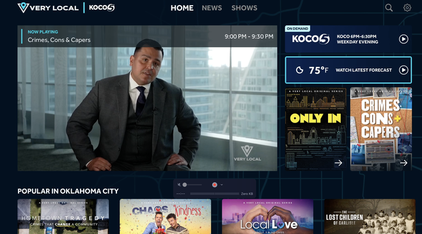Open the Only In series arrow
Screen dimensions: 422x234
point(338,163)
